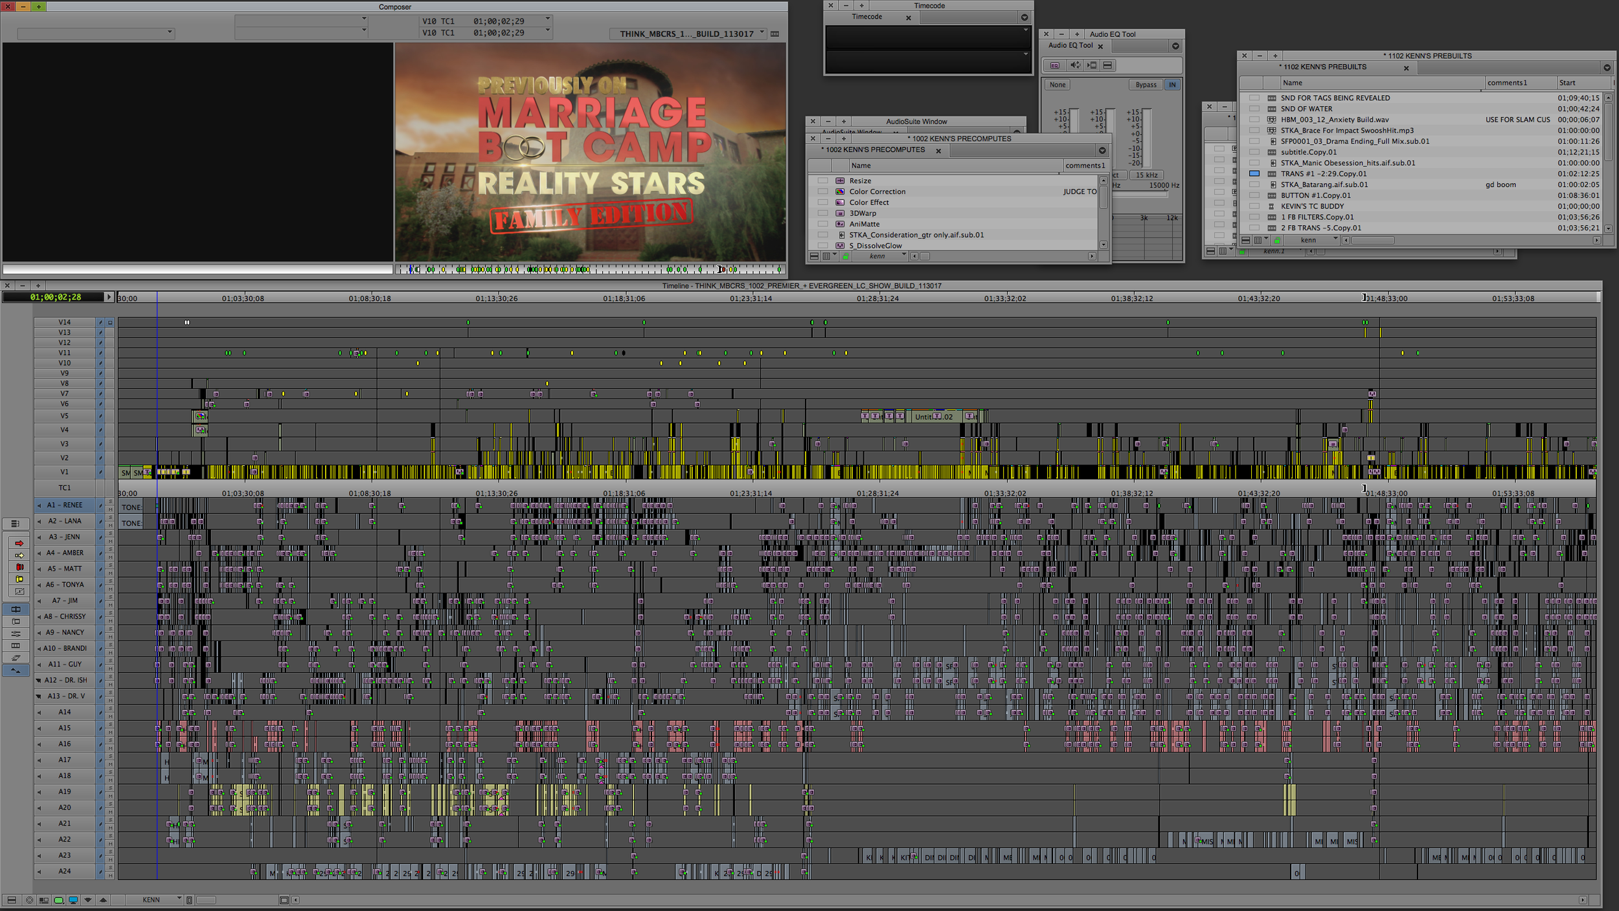Open the PREBUILTS bin panel options menu

(x=1607, y=67)
